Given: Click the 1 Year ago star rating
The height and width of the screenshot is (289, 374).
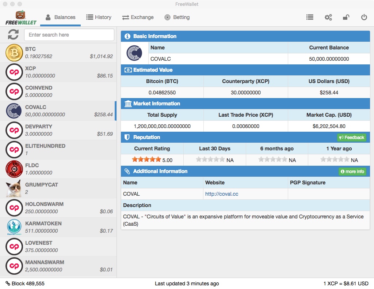Looking at the screenshot, I should tap(335, 159).
